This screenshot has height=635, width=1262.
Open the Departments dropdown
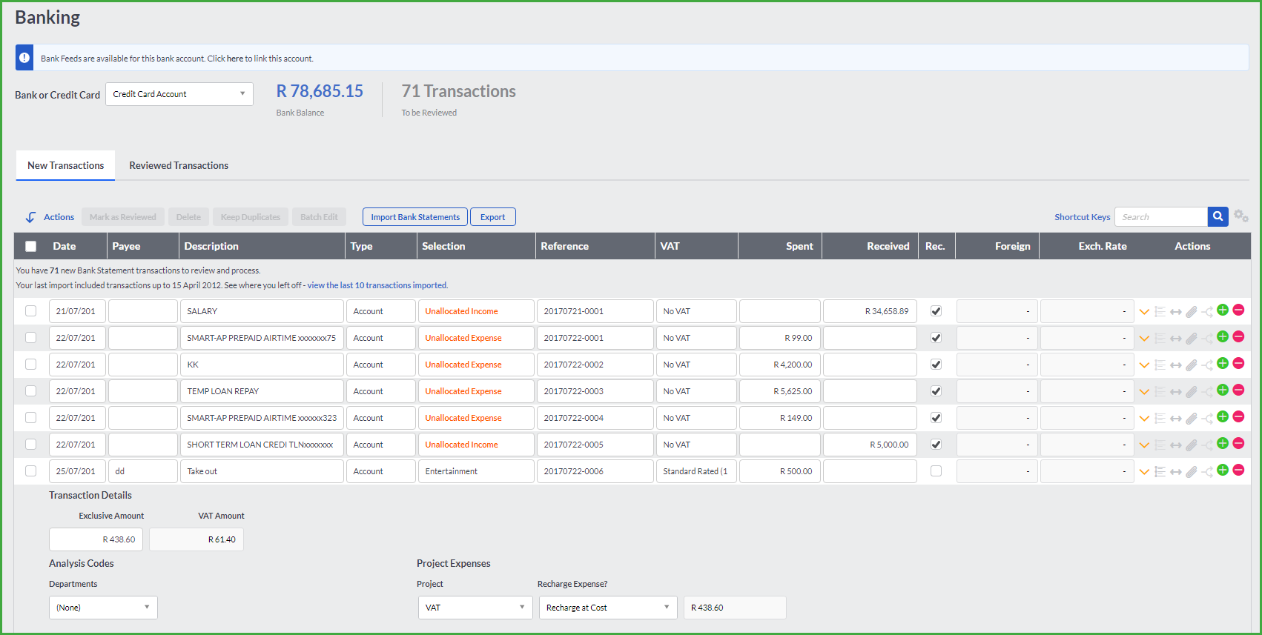[103, 608]
